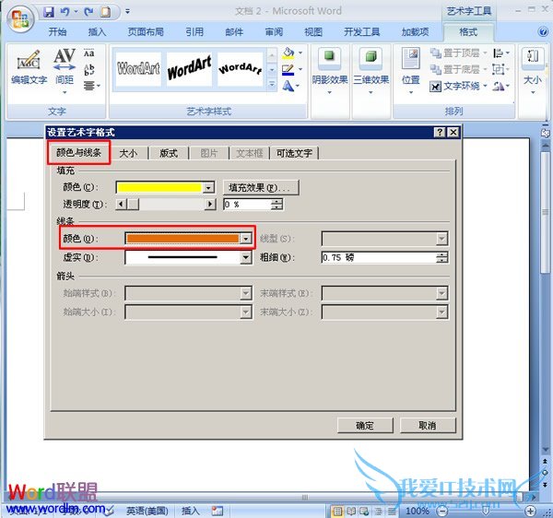
Task: Open Edit Text (编辑文字) tool
Action: click(x=29, y=67)
